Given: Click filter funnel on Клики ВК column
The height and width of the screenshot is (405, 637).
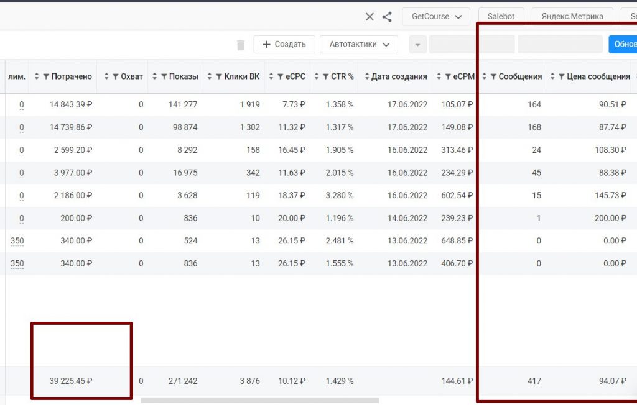Looking at the screenshot, I should tap(219, 76).
